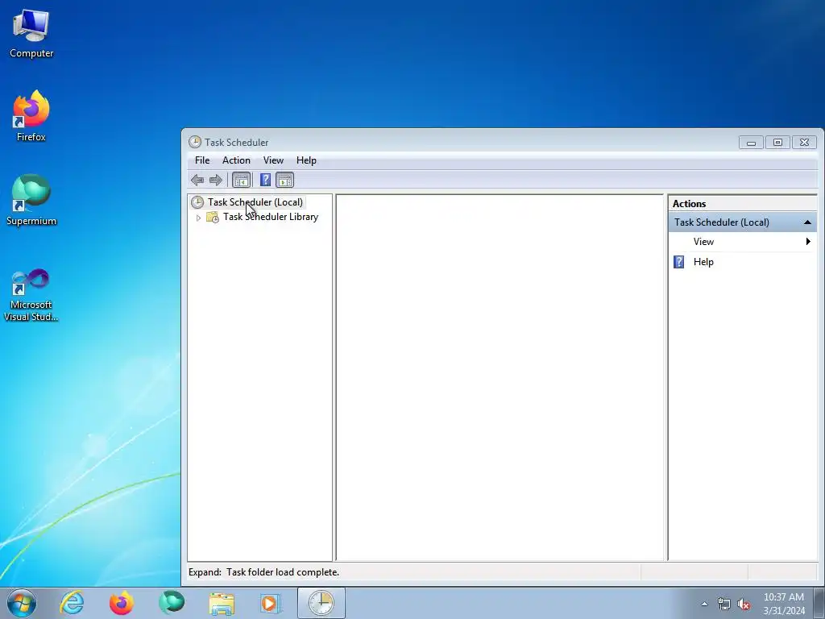Minimize the Task Scheduler window
Viewport: 825px width, 619px height.
point(752,143)
